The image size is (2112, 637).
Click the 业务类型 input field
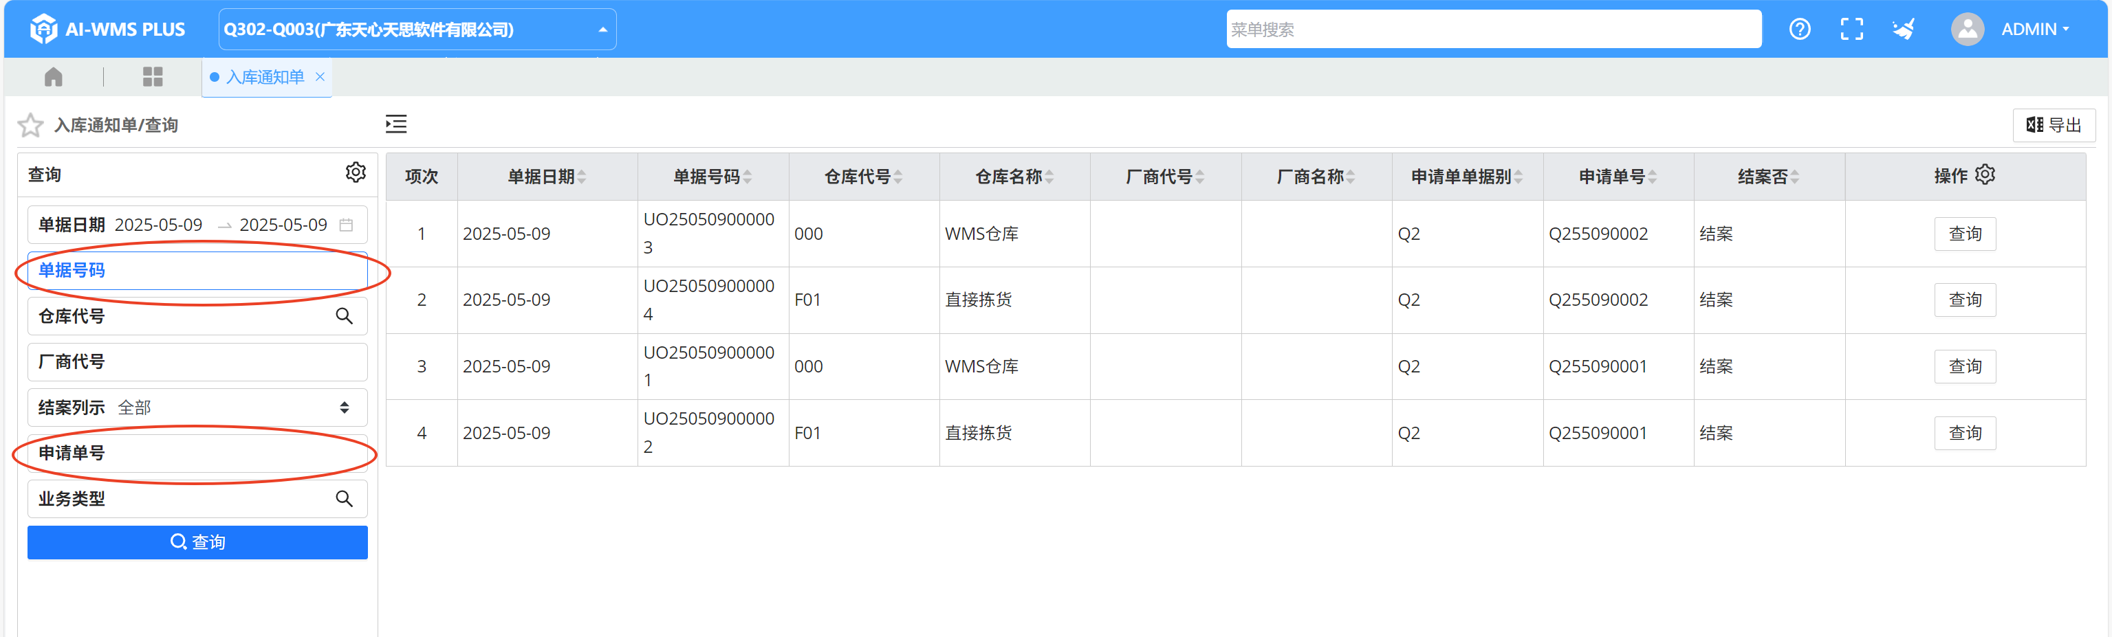tap(197, 499)
